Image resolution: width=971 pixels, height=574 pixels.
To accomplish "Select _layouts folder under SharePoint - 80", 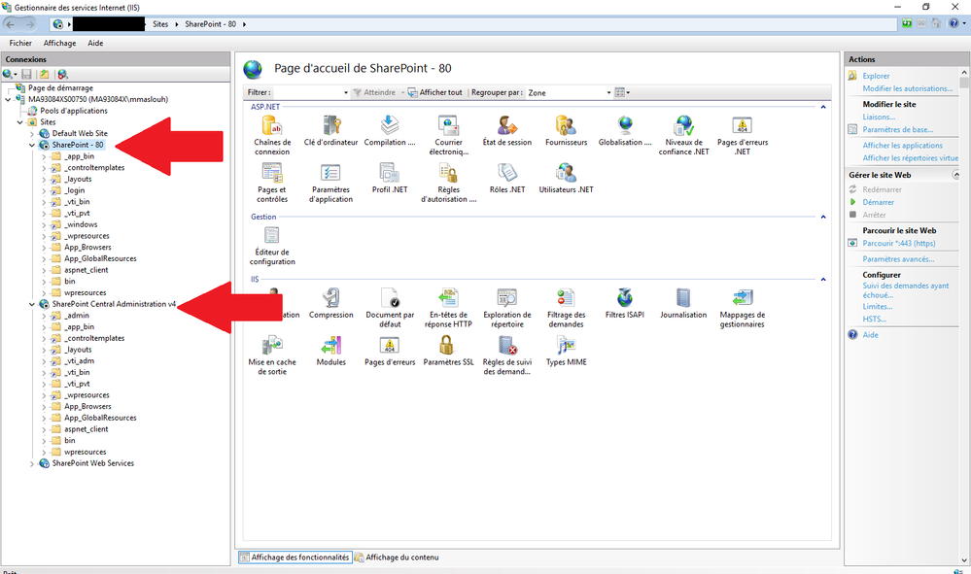I will pyautogui.click(x=78, y=180).
